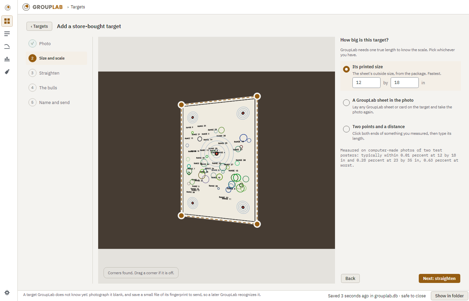469x301 pixels.
Task: Go to the 'Name and send' step
Action: (x=56, y=102)
